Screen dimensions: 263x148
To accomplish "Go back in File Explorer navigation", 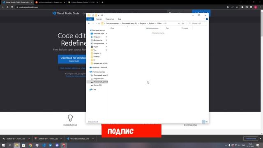I will pyautogui.click(x=89, y=23).
